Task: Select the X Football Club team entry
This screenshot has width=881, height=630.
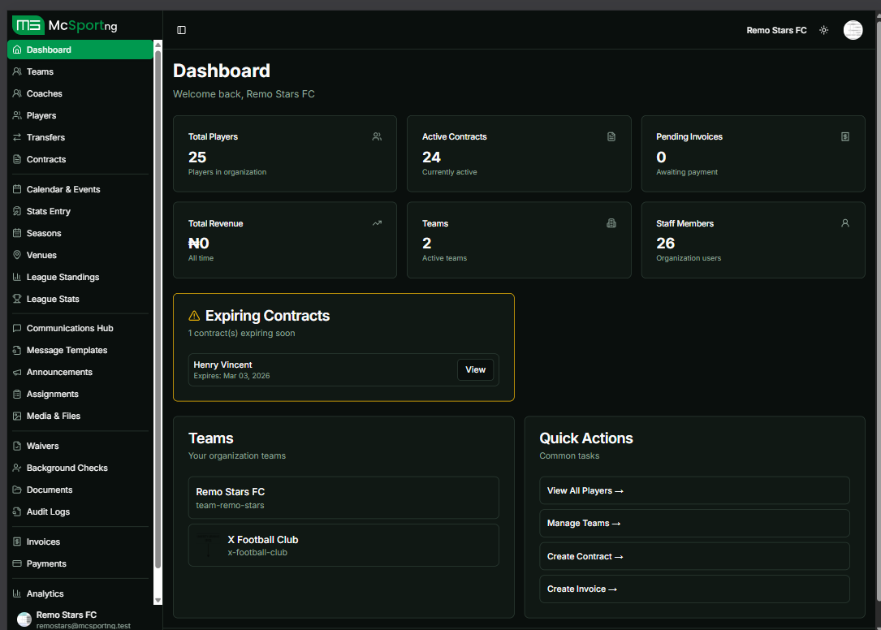Action: (x=343, y=545)
